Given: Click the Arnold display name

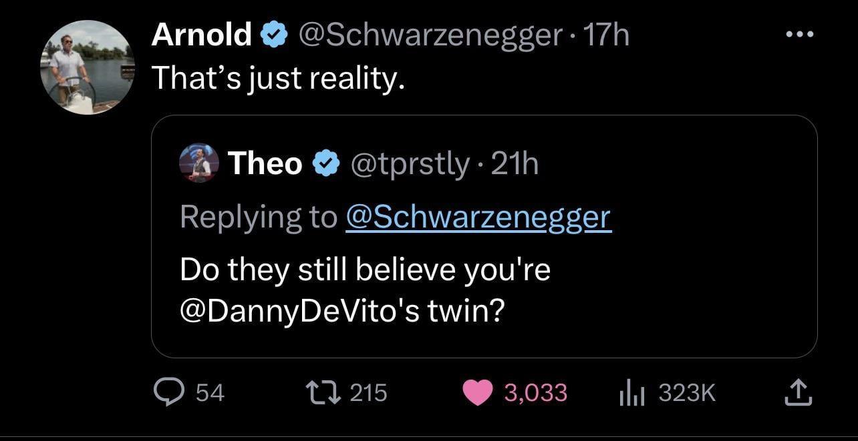Looking at the screenshot, I should pyautogui.click(x=201, y=35).
